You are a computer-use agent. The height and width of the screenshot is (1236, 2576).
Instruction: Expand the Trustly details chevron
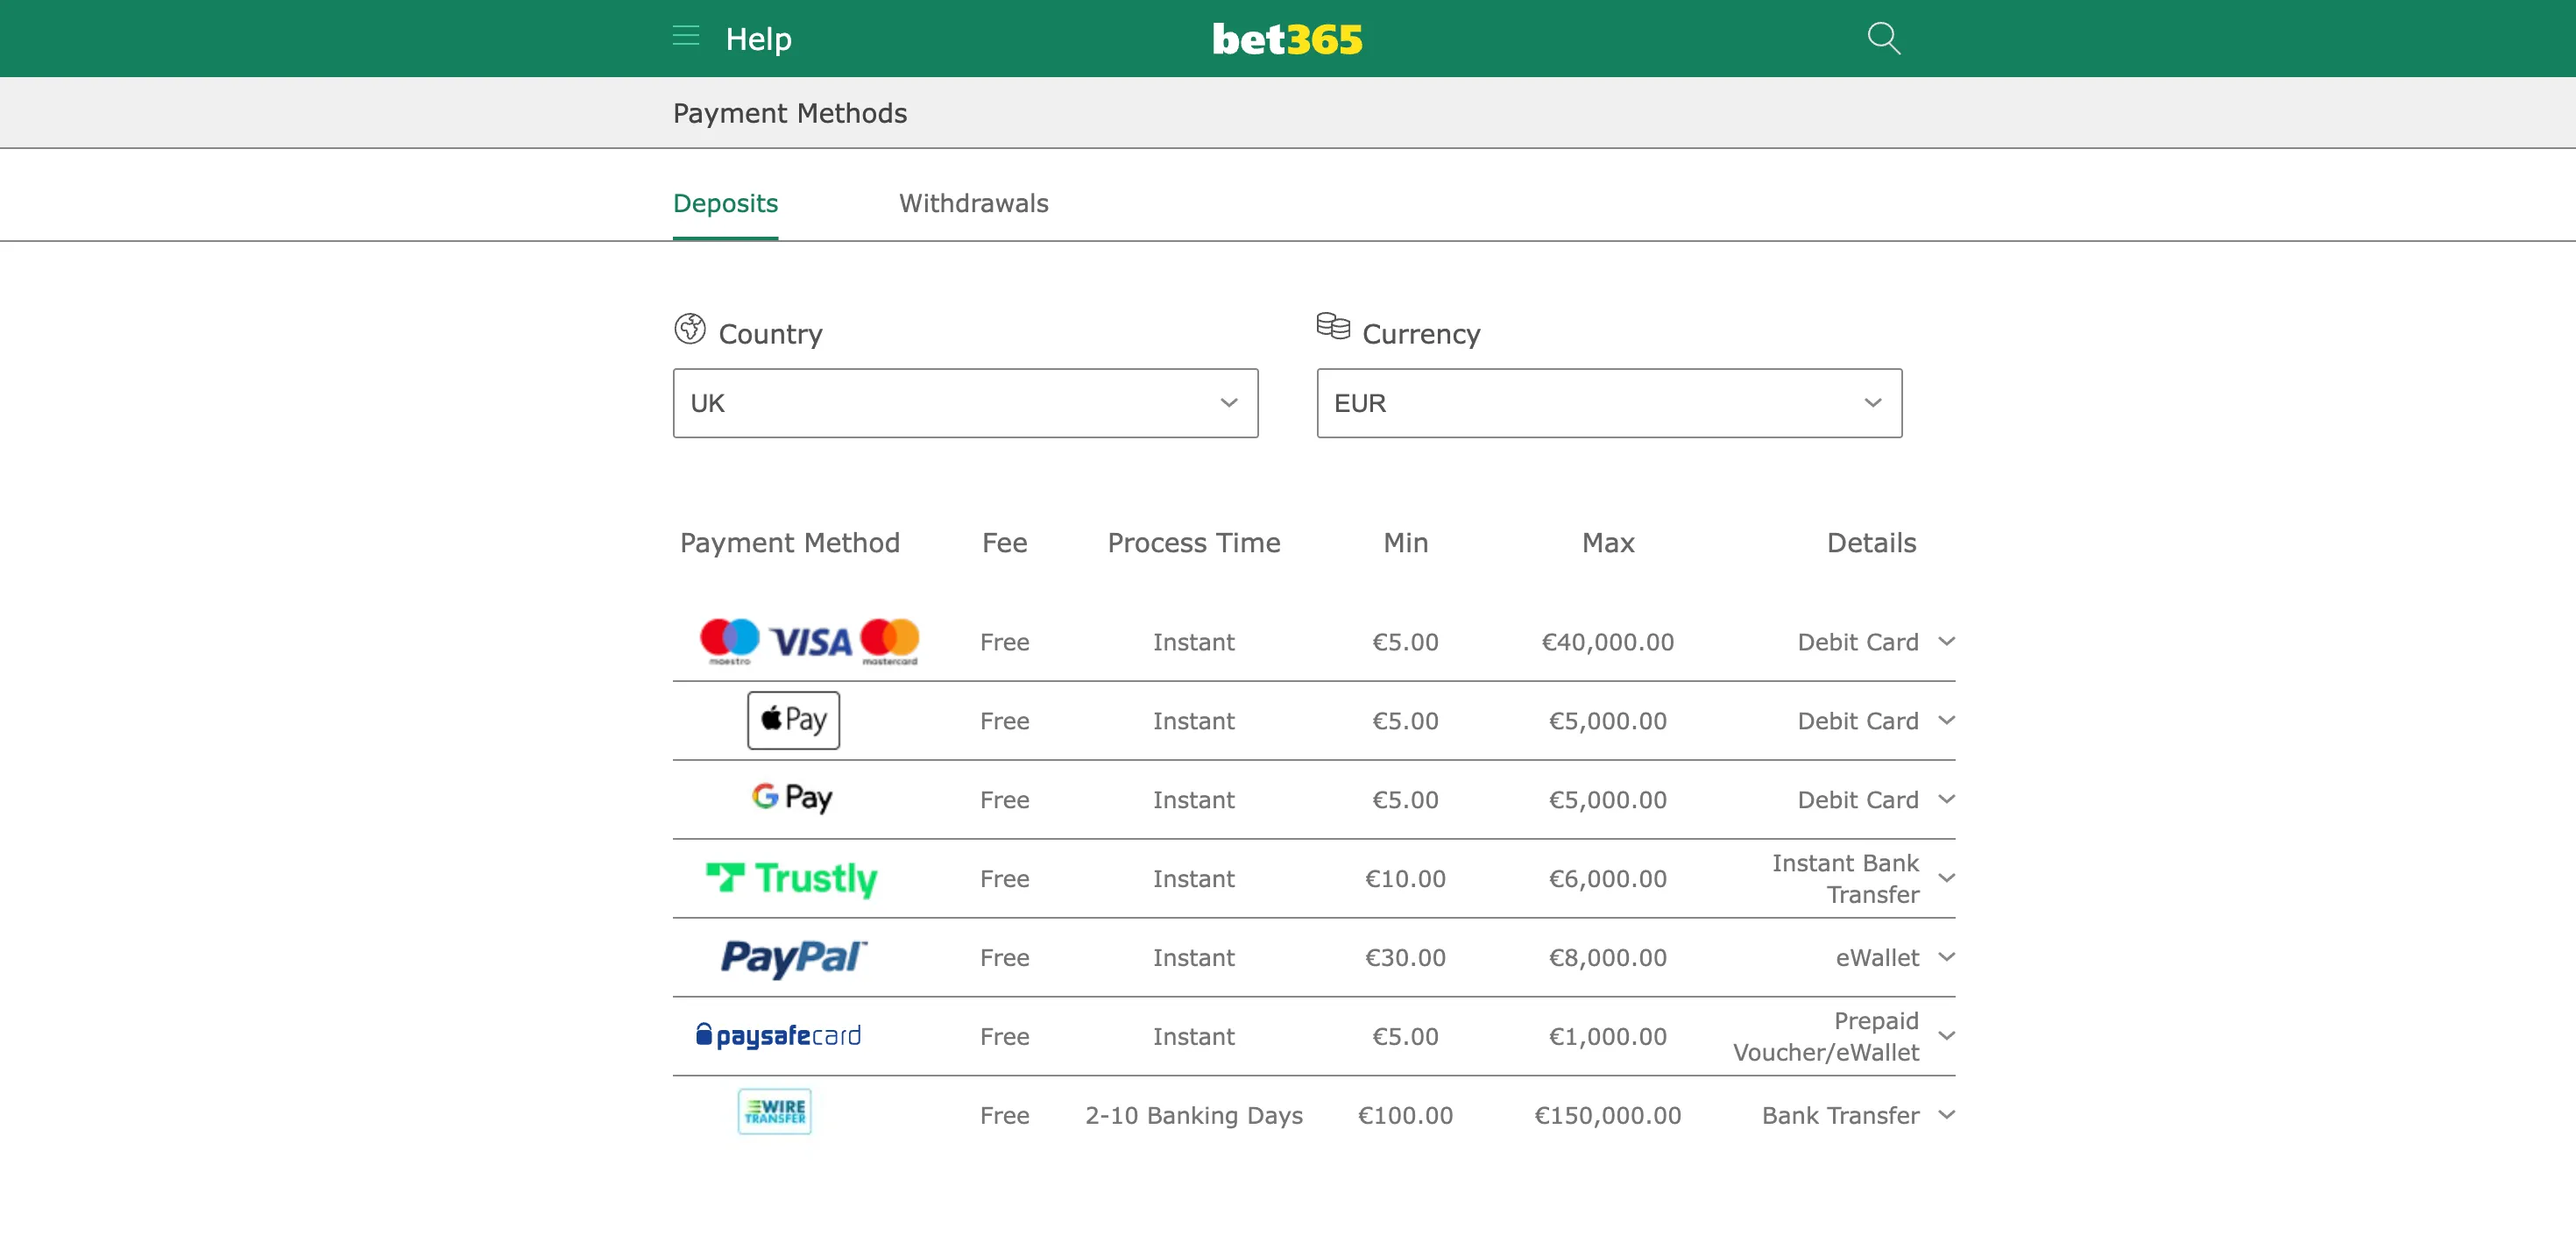click(x=1946, y=878)
